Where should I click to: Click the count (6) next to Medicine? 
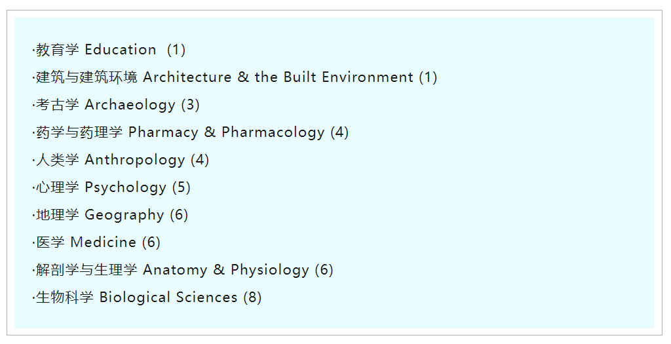coord(151,242)
